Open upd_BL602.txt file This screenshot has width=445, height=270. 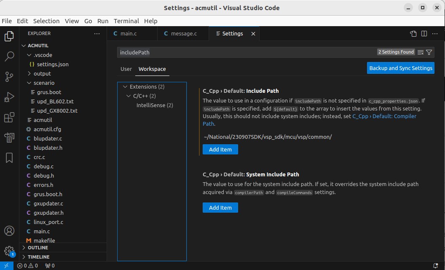click(x=55, y=102)
